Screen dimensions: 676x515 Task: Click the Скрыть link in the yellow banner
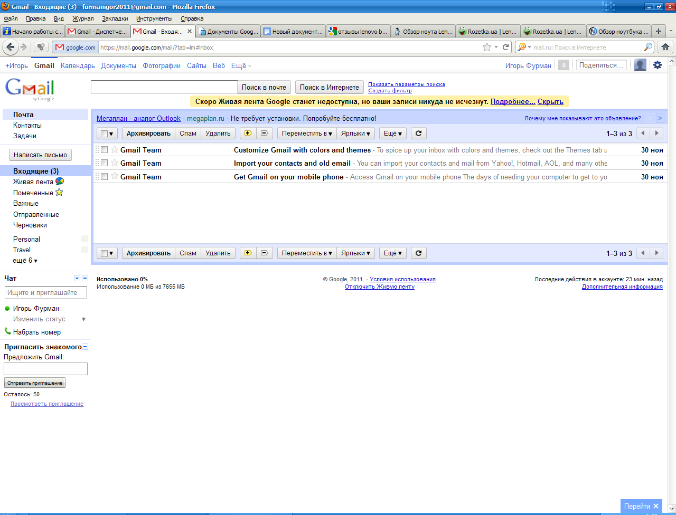pyautogui.click(x=550, y=101)
